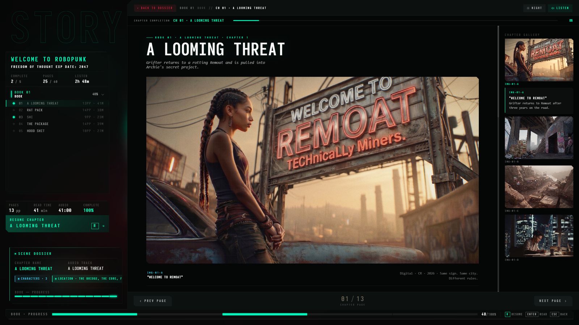This screenshot has height=325, width=579.
Task: Open chapter 04 The Package
Action: (x=57, y=124)
